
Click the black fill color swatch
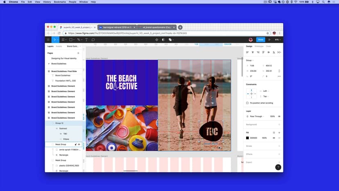point(247,138)
